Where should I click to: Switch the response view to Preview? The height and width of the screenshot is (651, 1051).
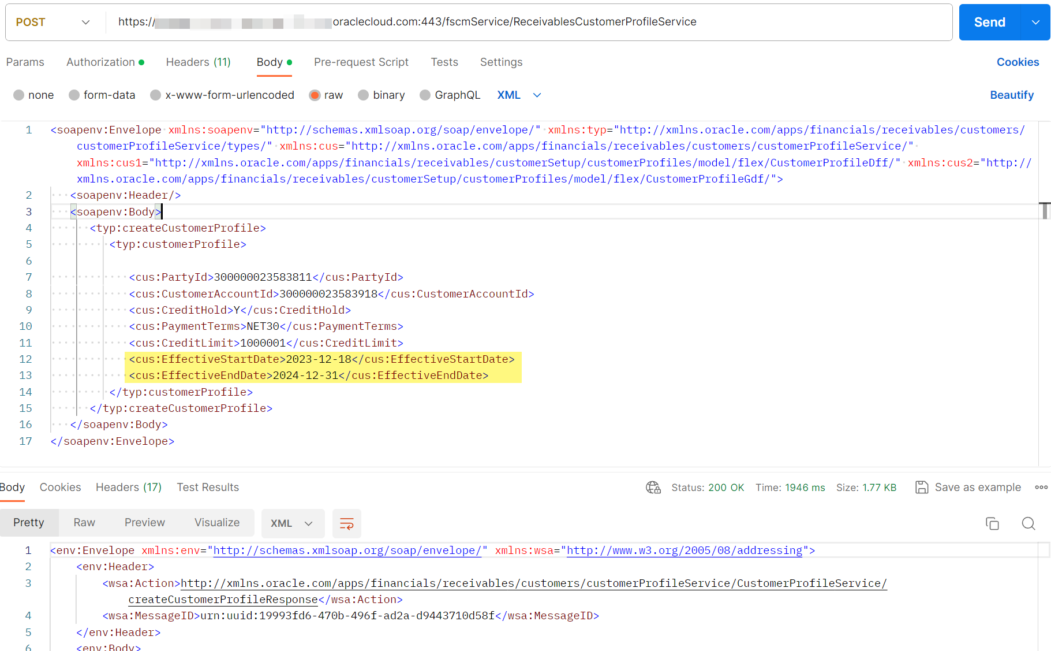tap(145, 523)
